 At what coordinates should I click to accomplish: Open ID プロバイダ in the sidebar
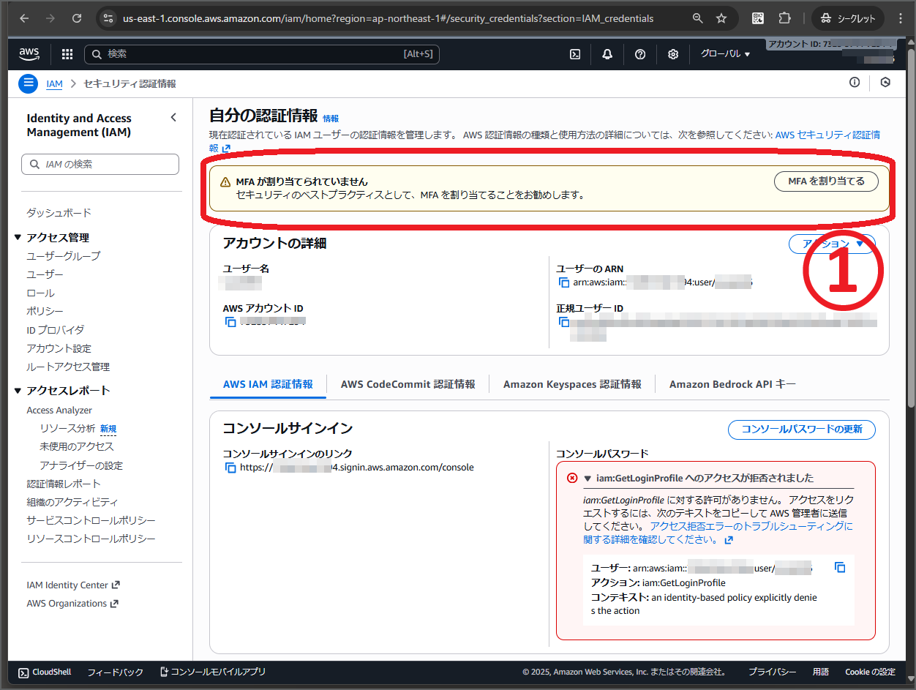pos(55,330)
